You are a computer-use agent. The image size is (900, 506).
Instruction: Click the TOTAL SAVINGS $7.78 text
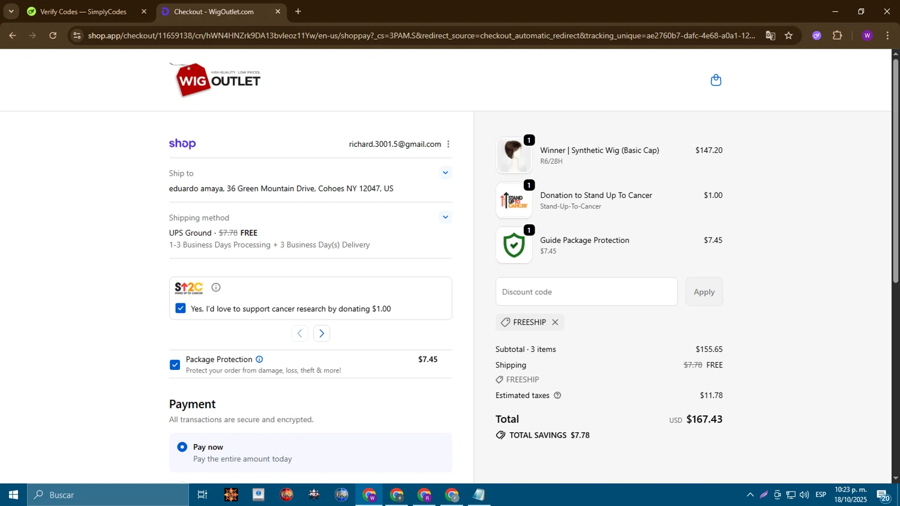click(x=550, y=435)
